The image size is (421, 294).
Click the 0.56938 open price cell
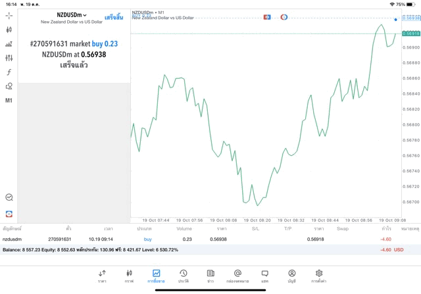pos(218,239)
